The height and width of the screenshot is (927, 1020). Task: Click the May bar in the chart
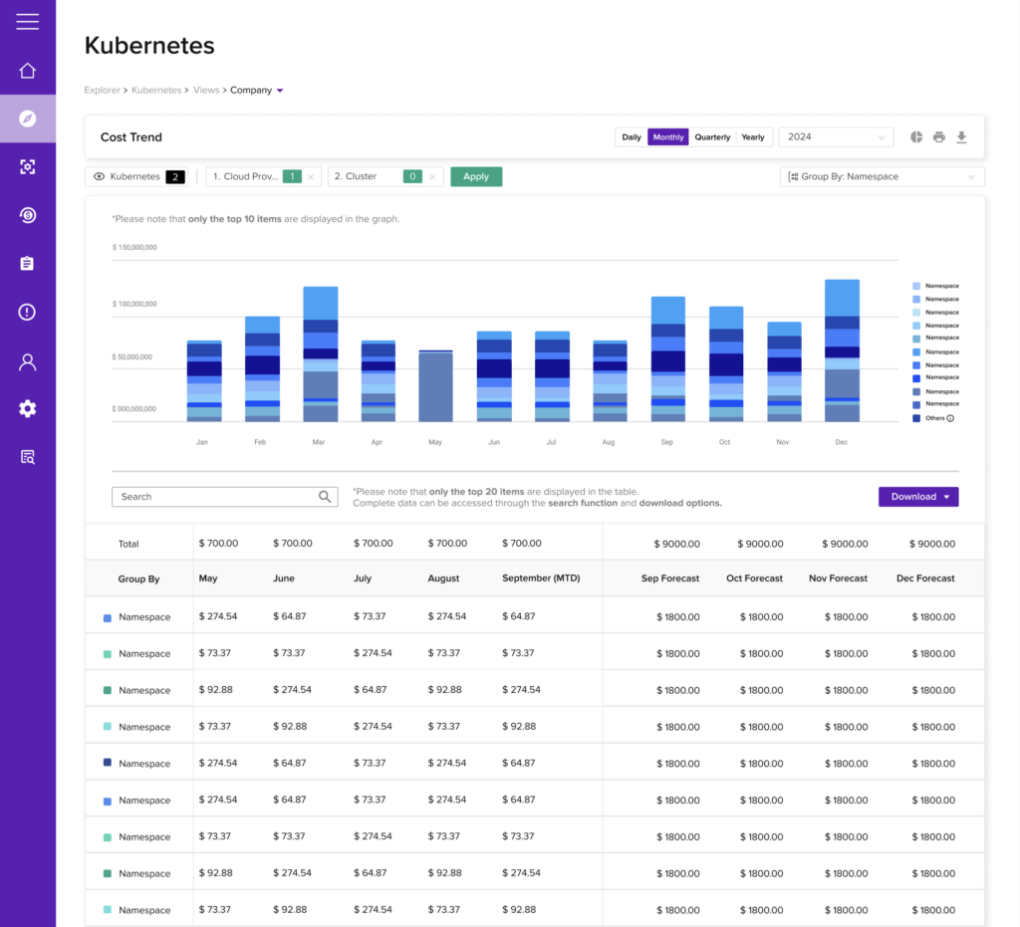click(435, 385)
